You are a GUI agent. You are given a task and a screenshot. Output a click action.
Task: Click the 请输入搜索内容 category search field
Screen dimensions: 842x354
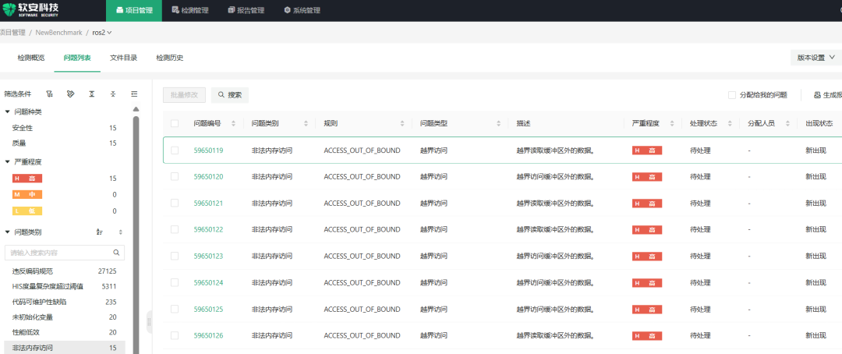coord(65,253)
